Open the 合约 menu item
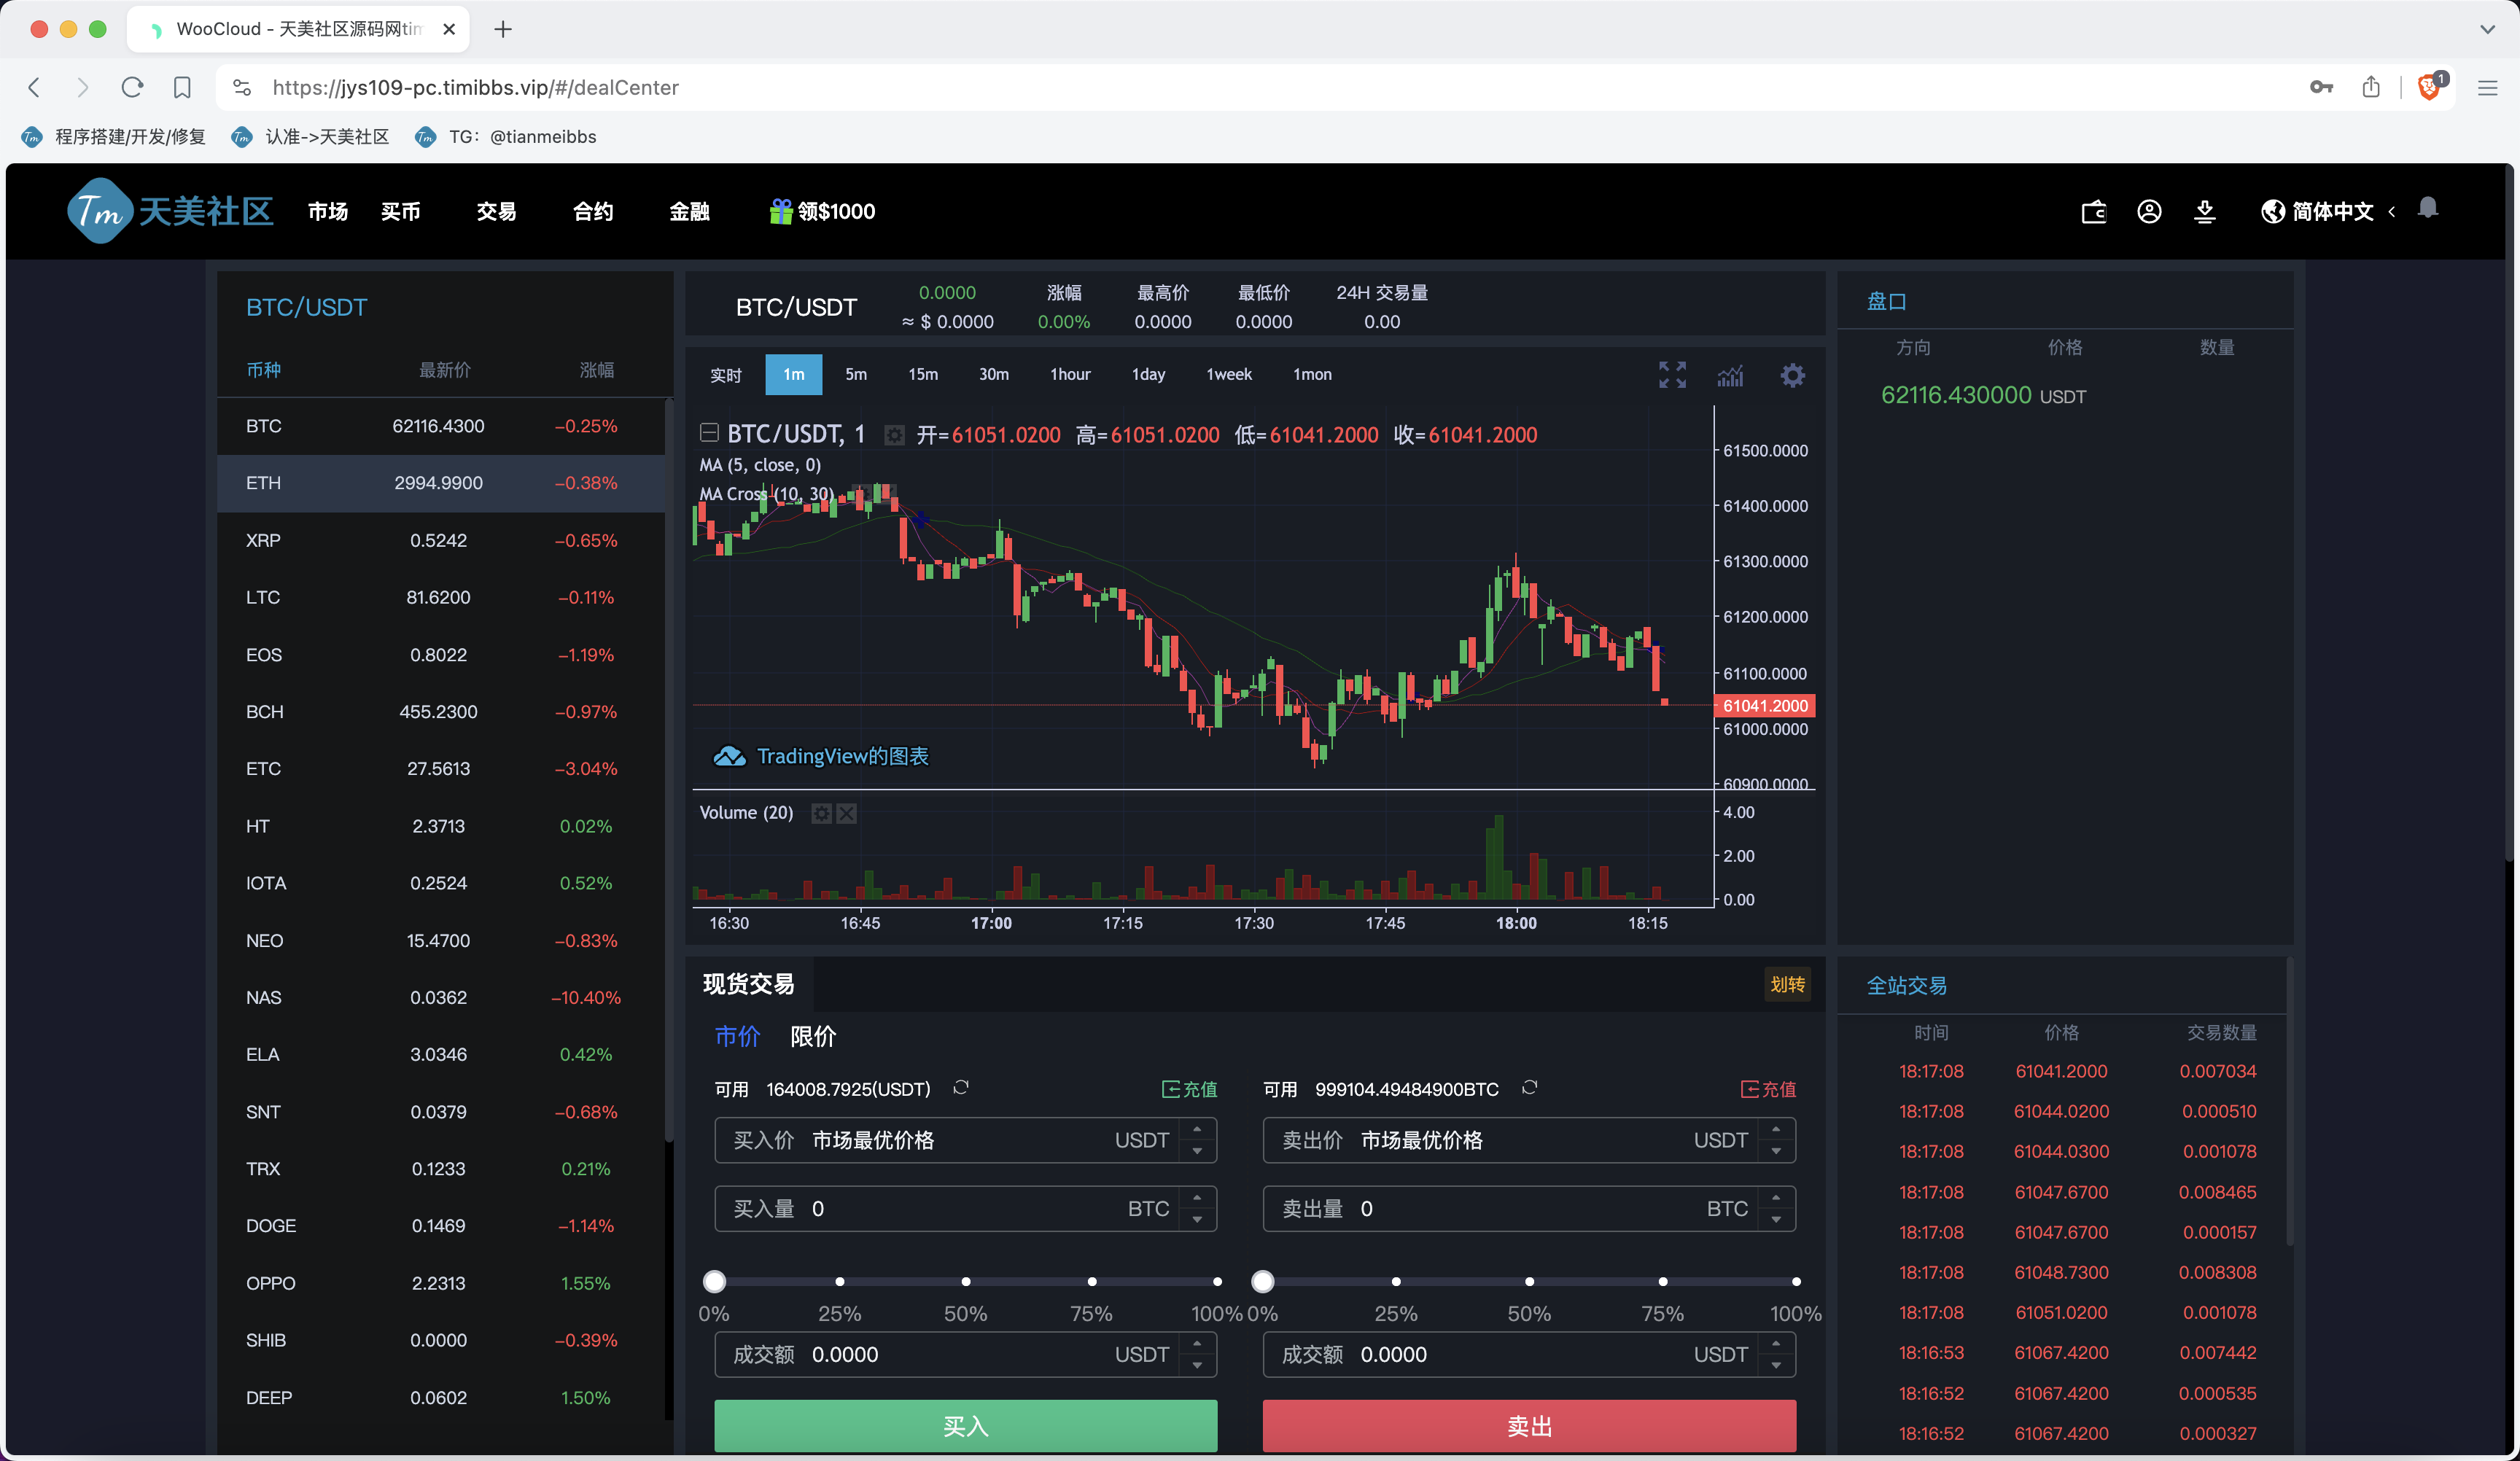The width and height of the screenshot is (2520, 1461). [592, 212]
